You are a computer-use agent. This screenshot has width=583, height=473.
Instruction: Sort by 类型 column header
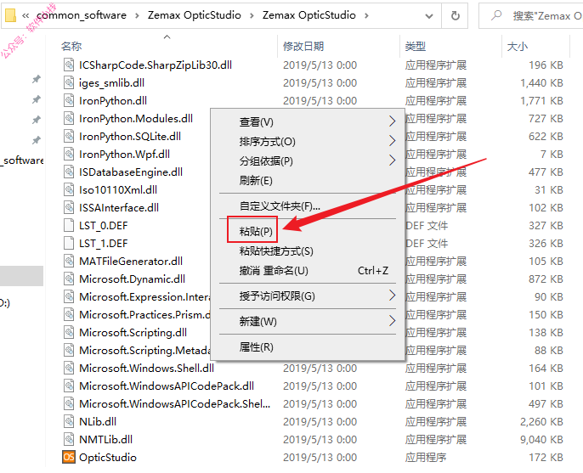tap(416, 46)
